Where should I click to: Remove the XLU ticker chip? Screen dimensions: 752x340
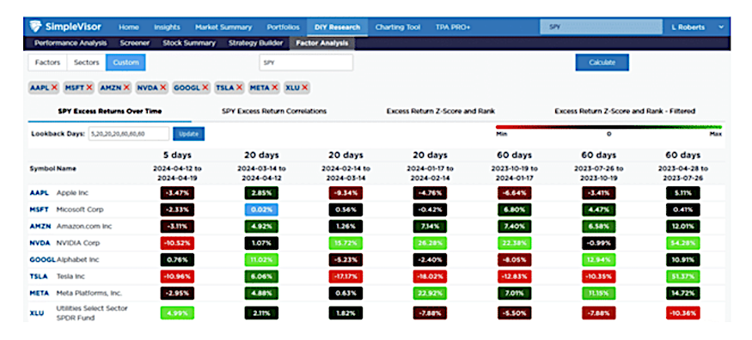pyautogui.click(x=304, y=88)
